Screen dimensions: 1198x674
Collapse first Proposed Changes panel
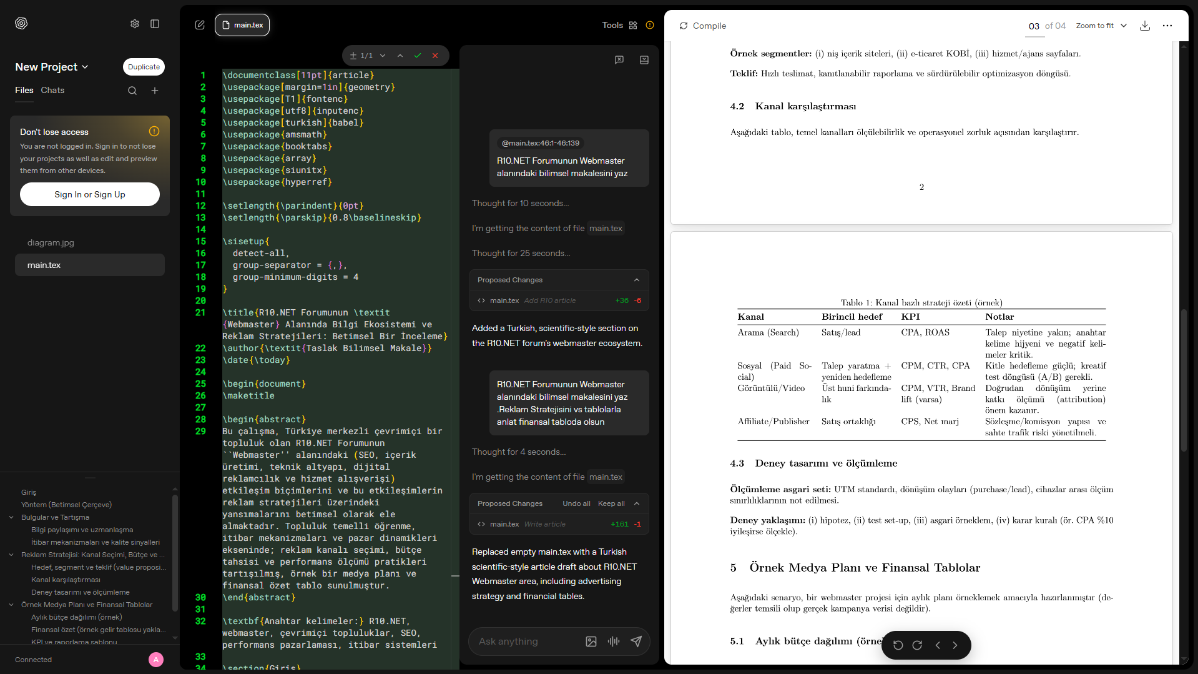tap(637, 280)
